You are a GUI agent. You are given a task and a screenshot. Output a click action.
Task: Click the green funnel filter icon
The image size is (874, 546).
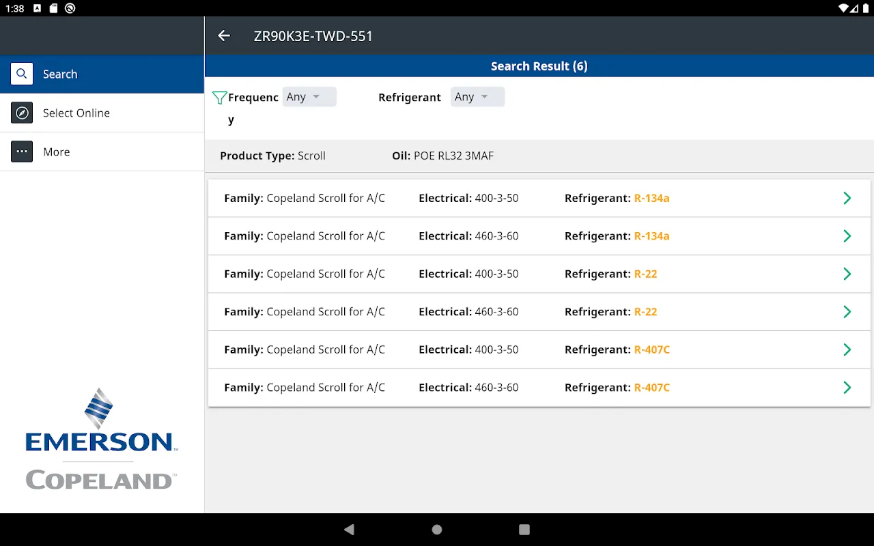click(219, 98)
